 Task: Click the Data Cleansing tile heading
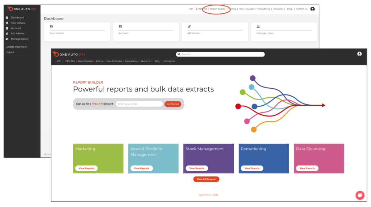pos(310,149)
